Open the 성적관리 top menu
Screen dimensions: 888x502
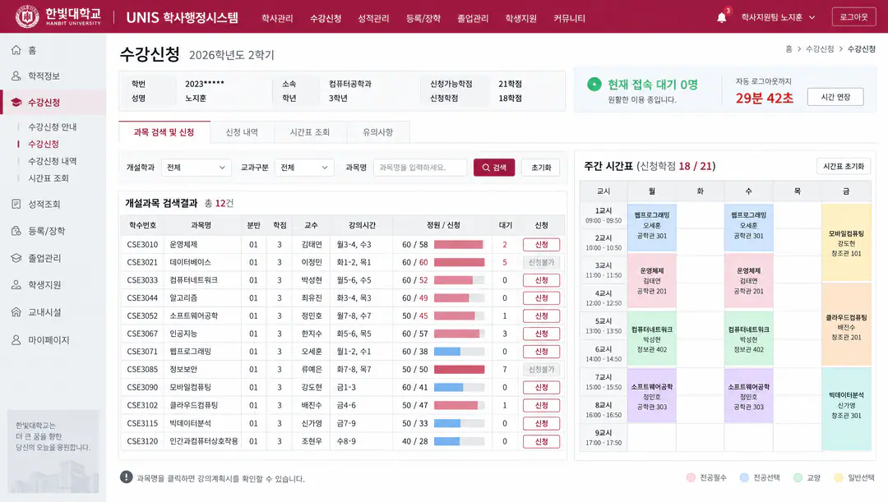point(373,18)
